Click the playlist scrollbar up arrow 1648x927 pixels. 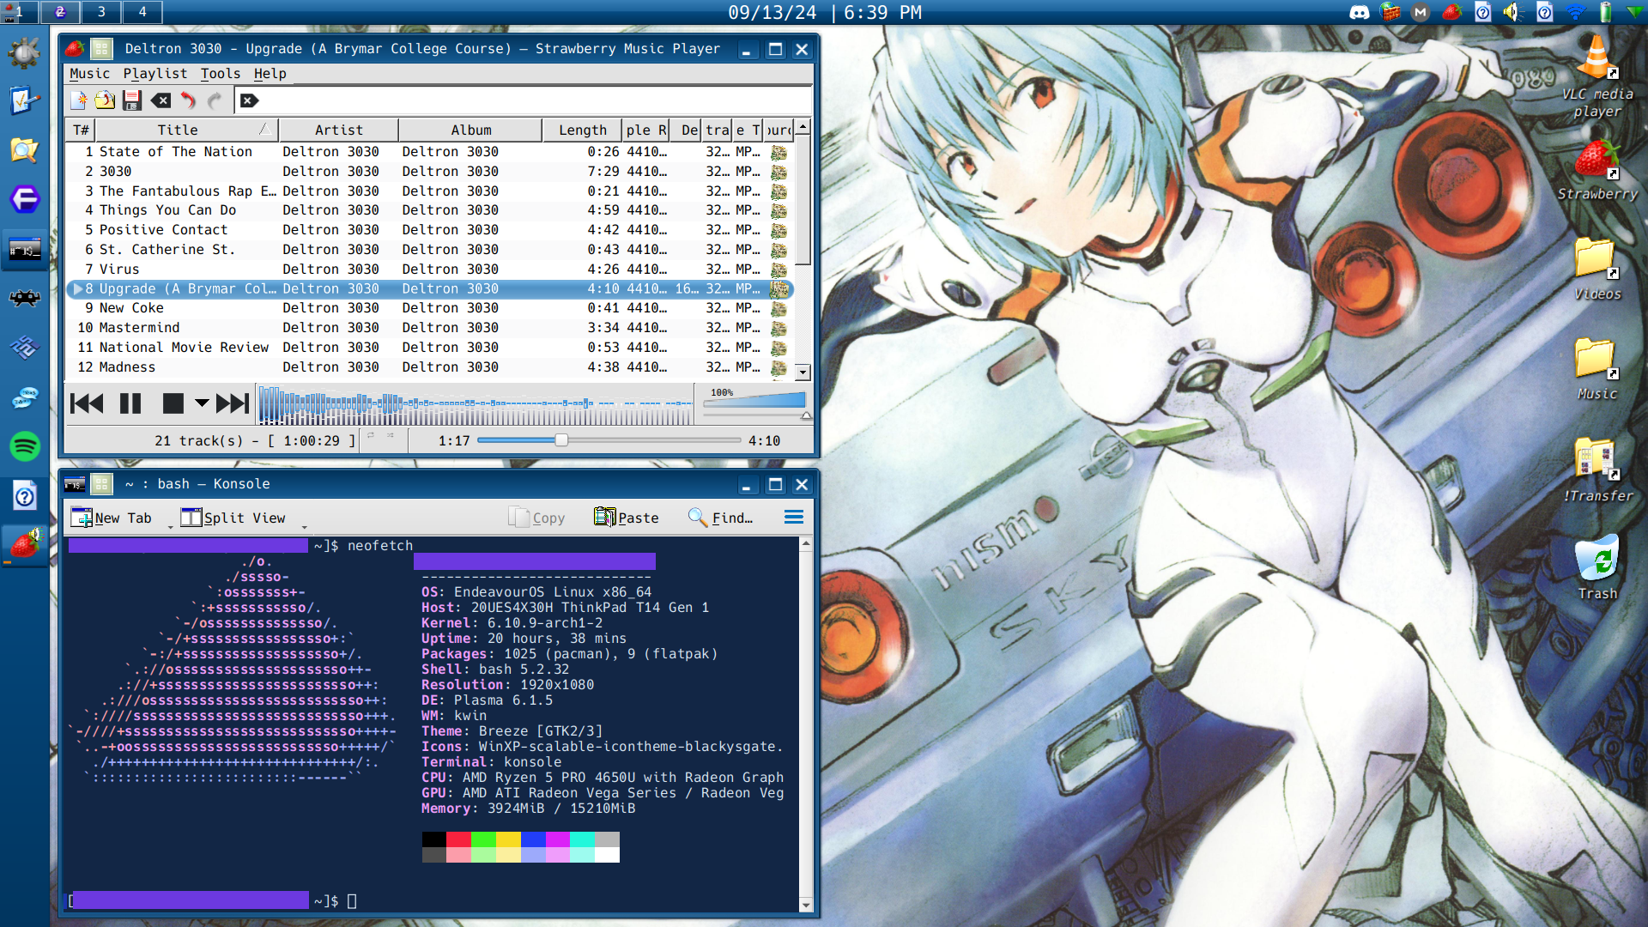pyautogui.click(x=803, y=127)
